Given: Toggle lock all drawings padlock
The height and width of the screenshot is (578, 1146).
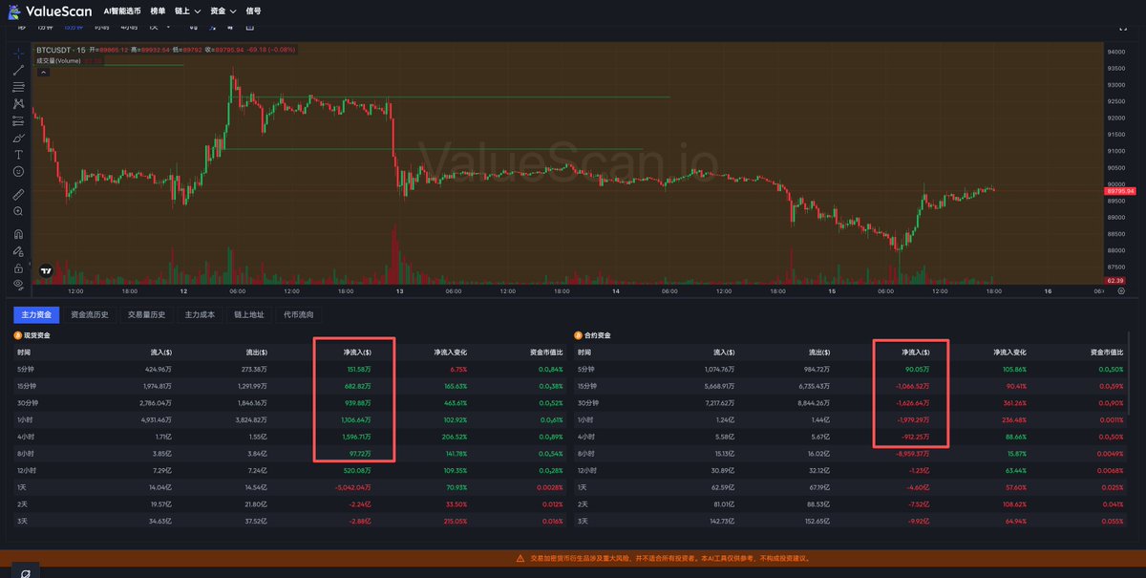Looking at the screenshot, I should (18, 268).
